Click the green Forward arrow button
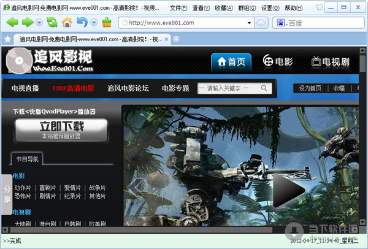Image resolution: width=368 pixels, height=249 pixels. 27,23
